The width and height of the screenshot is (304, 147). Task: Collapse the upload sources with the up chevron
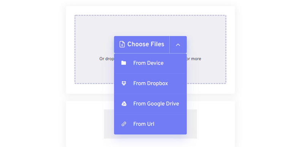178,45
